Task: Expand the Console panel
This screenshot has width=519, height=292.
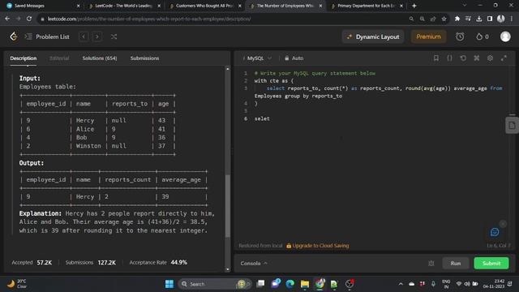Action: (x=254, y=264)
